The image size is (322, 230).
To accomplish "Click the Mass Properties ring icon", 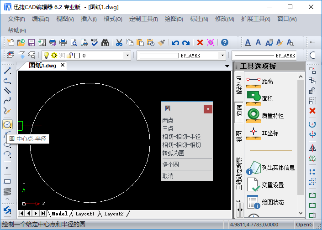I will pyautogui.click(x=253, y=115).
